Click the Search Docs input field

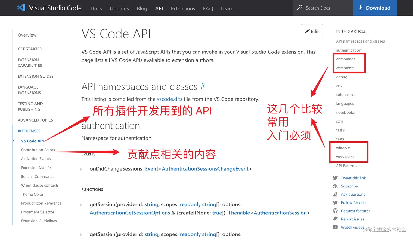coord(323,8)
